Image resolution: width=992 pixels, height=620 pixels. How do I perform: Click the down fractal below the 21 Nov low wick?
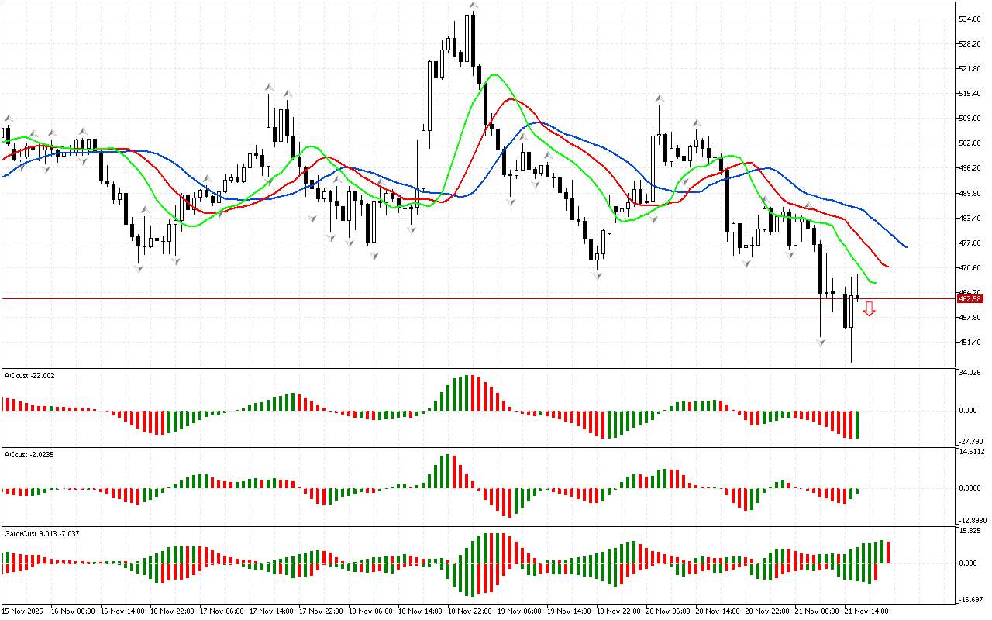[x=820, y=341]
